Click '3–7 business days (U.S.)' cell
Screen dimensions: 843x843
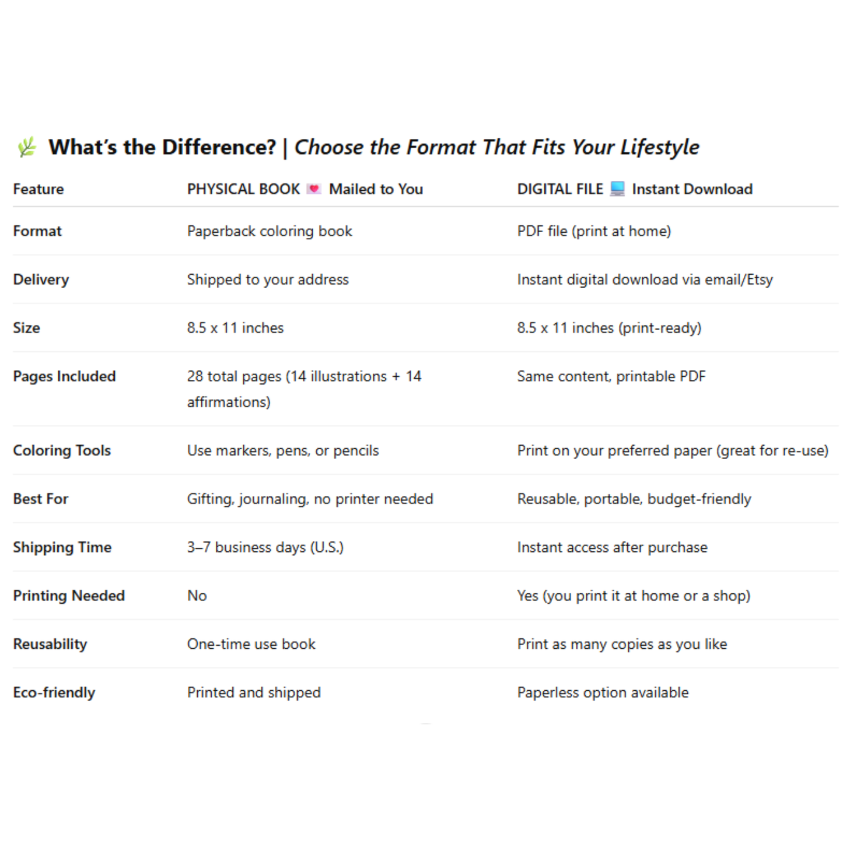[x=265, y=547]
